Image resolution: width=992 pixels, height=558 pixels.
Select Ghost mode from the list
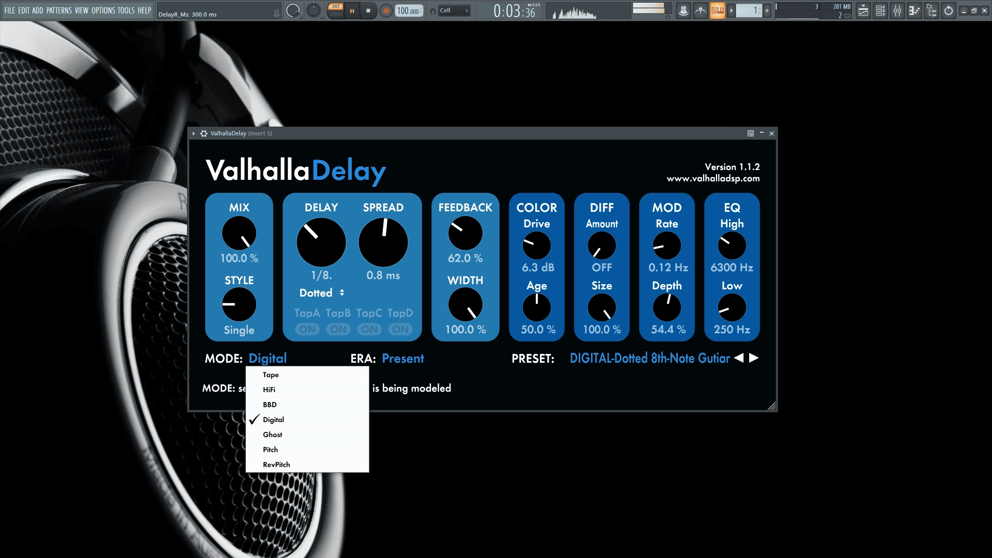[307, 435]
